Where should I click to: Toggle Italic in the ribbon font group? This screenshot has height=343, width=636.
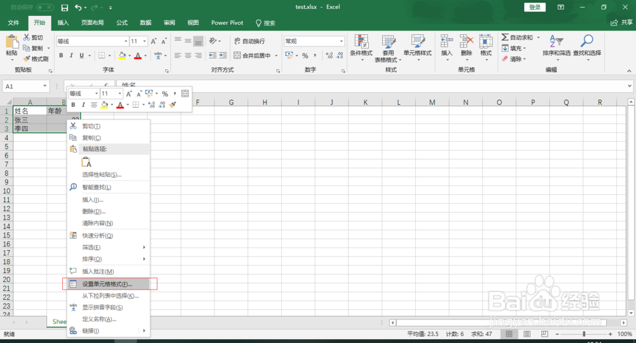[x=71, y=55]
